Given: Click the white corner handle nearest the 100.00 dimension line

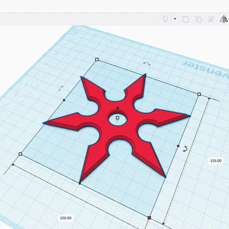Looking at the screenshot, I should point(21,154).
